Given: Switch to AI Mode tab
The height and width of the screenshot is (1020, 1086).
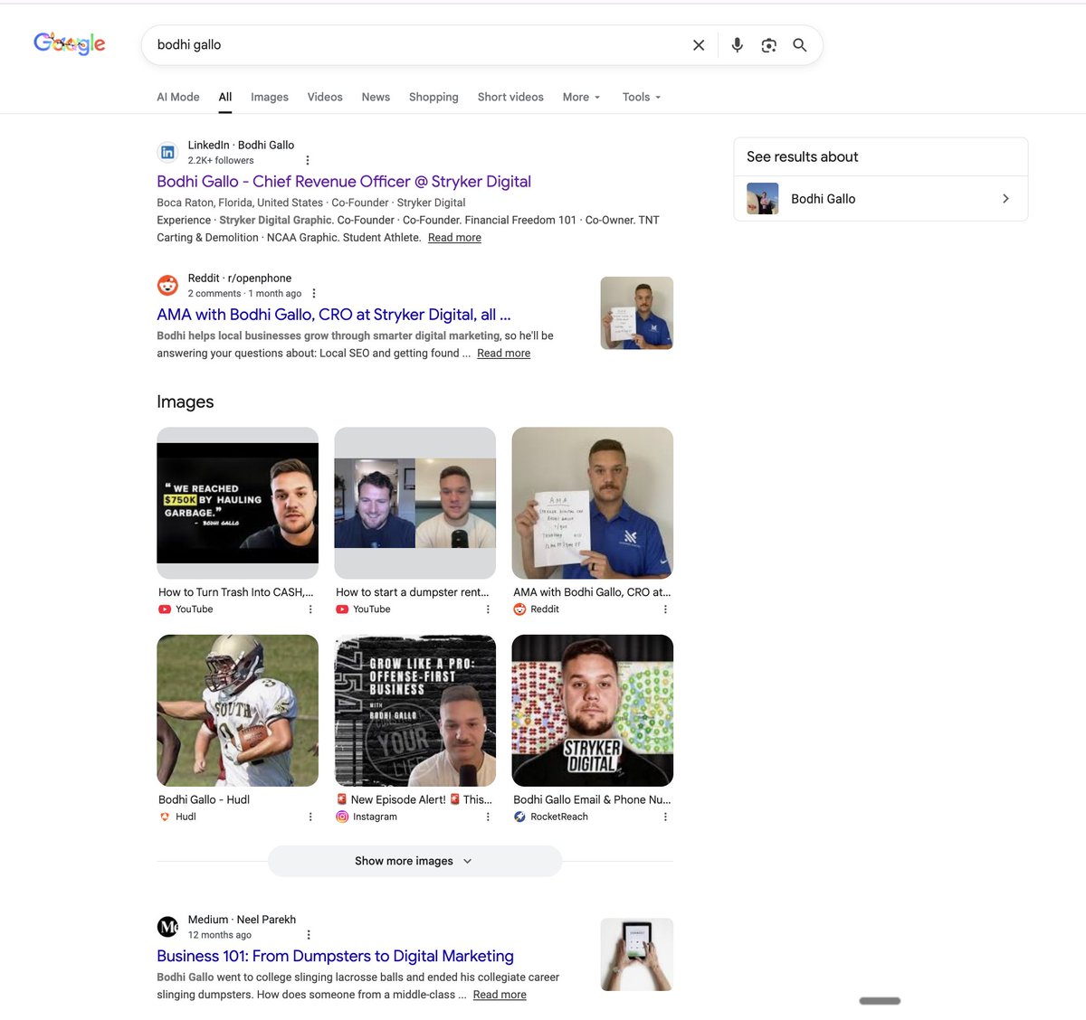Looking at the screenshot, I should point(178,97).
